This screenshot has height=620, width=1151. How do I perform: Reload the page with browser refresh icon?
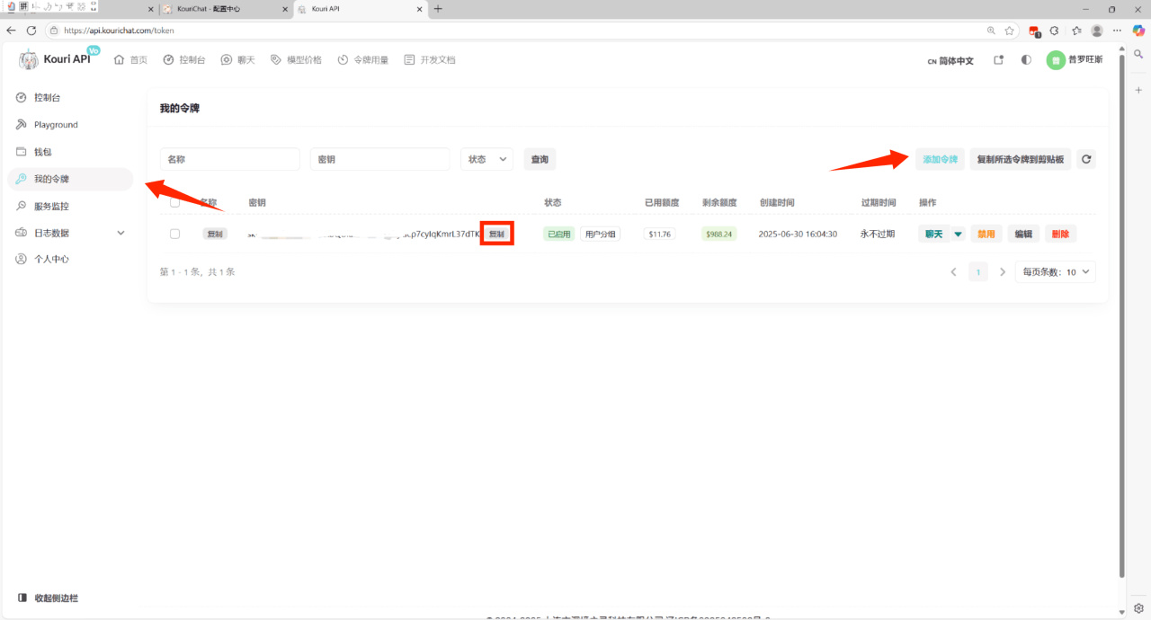(31, 30)
